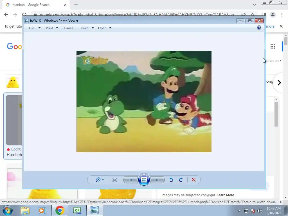Close the humbah Google Search tab
This screenshot has height=216, width=288.
pyautogui.click(x=65, y=5)
